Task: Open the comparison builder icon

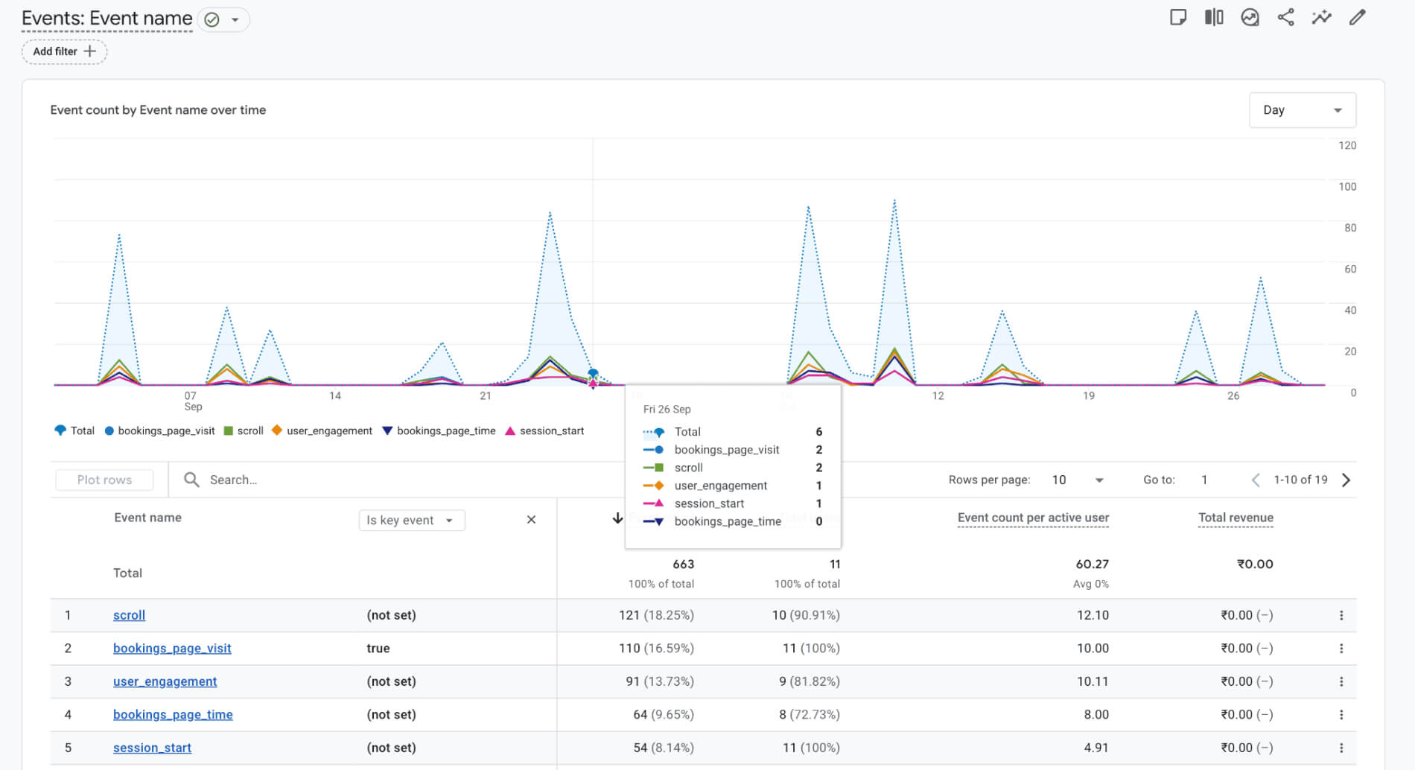Action: coord(1214,16)
